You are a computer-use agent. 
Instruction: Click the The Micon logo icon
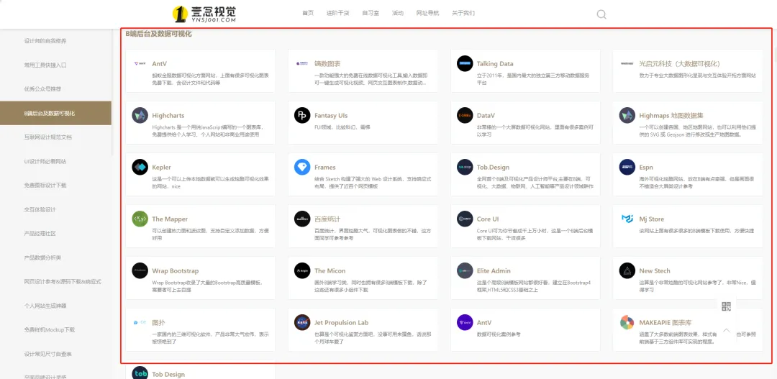pyautogui.click(x=301, y=270)
